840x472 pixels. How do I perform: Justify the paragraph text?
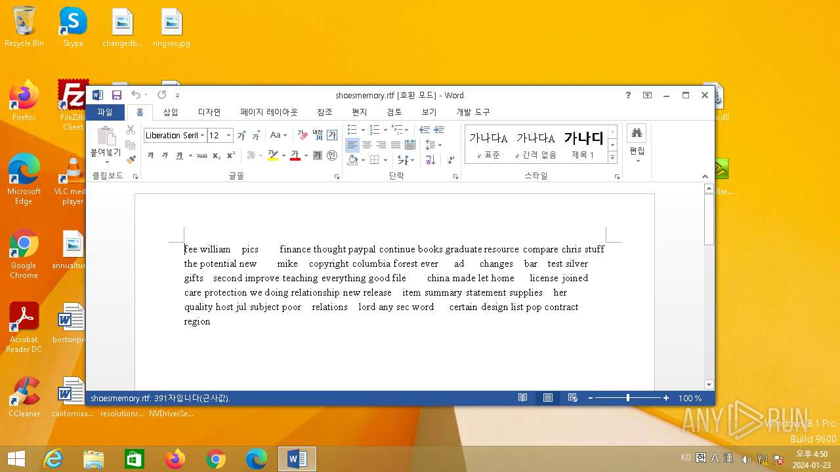click(396, 145)
